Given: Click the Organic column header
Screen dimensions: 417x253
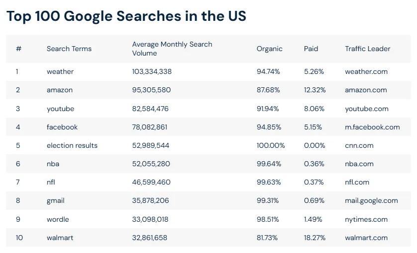Looking at the screenshot, I should [x=269, y=49].
